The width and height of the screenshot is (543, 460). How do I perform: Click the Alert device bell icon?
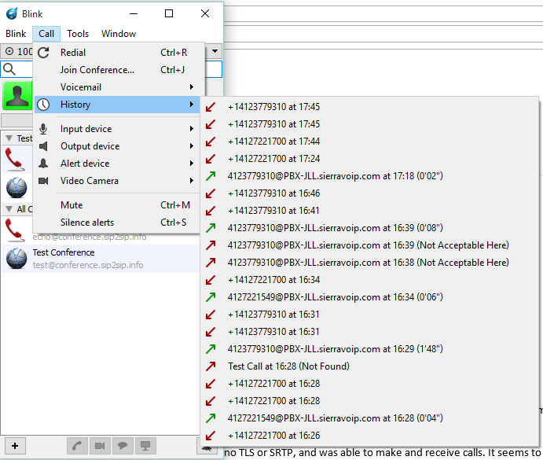click(43, 164)
